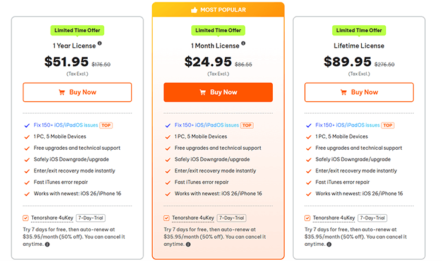Toggle Tenorshare 4uKey checkbox in 1 Month plan
Viewport: 442px width, 261px height.
tap(167, 218)
